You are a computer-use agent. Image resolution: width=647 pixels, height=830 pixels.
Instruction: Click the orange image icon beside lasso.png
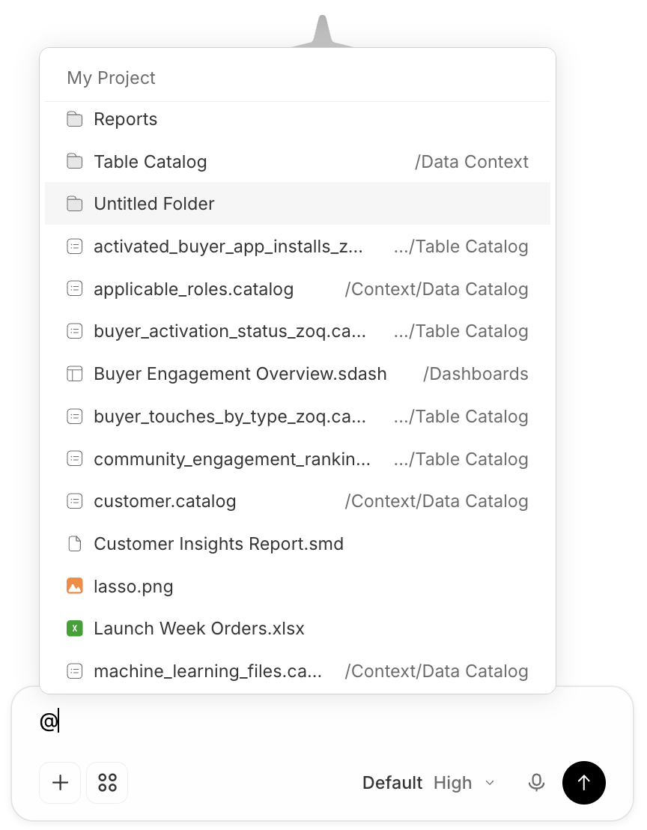coord(75,587)
